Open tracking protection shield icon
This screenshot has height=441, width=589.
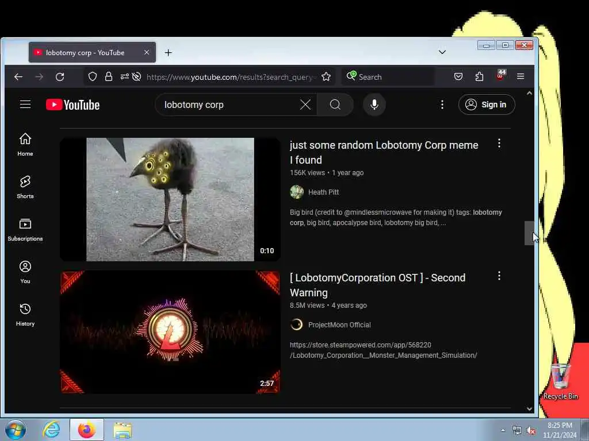click(x=93, y=77)
